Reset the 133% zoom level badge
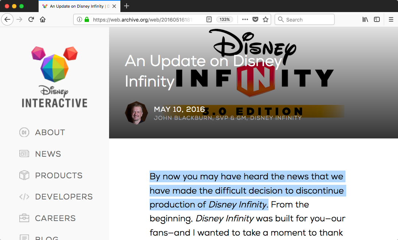 (225, 19)
